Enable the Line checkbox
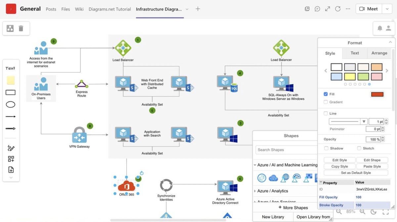This screenshot has width=397, height=222. 326,113
